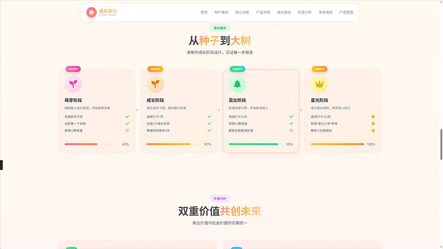Click the pink sprout icon in 萌芽阶段 card
443x249 pixels.
73,84
